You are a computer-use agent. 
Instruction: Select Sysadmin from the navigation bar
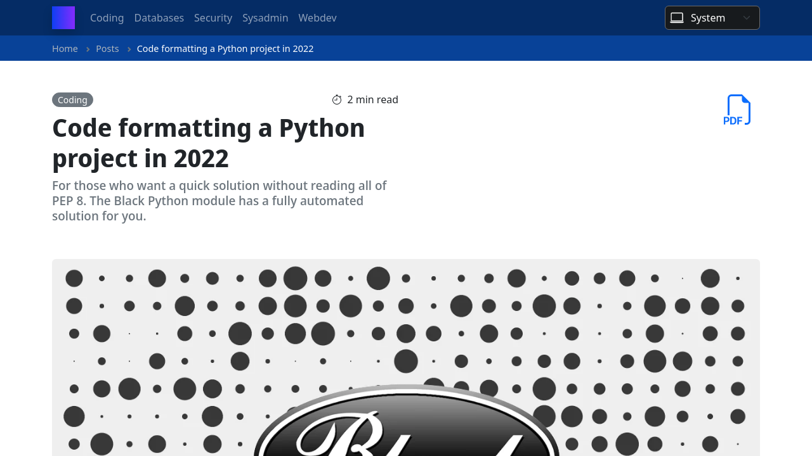click(x=265, y=18)
